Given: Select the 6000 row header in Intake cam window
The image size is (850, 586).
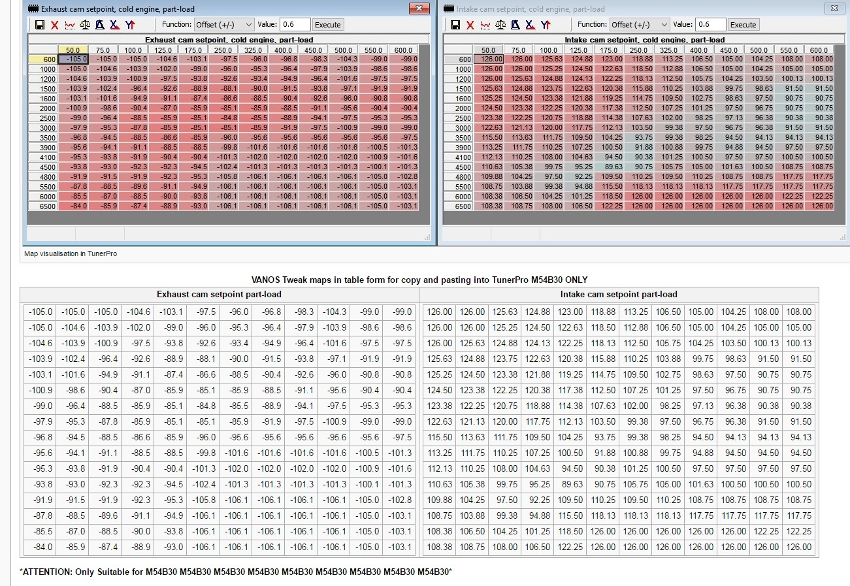Looking at the screenshot, I should click(x=459, y=197).
